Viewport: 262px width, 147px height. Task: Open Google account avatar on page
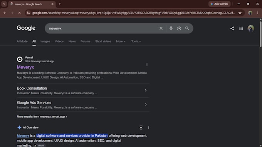click(251, 28)
